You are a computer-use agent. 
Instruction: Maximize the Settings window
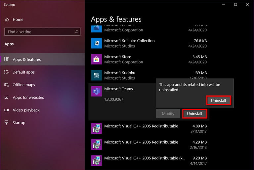pos(235,4)
